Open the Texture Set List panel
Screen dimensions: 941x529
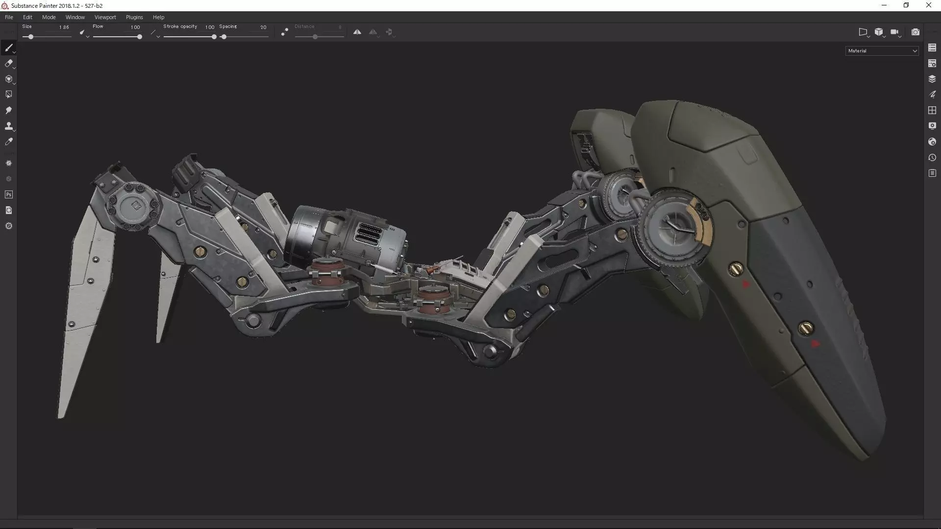(932, 48)
